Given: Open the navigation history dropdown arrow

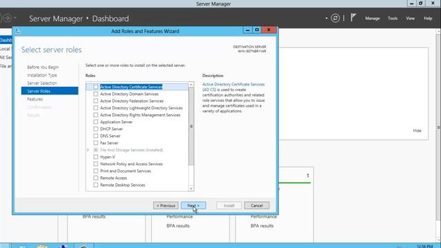Looking at the screenshot, I should click(x=15, y=19).
